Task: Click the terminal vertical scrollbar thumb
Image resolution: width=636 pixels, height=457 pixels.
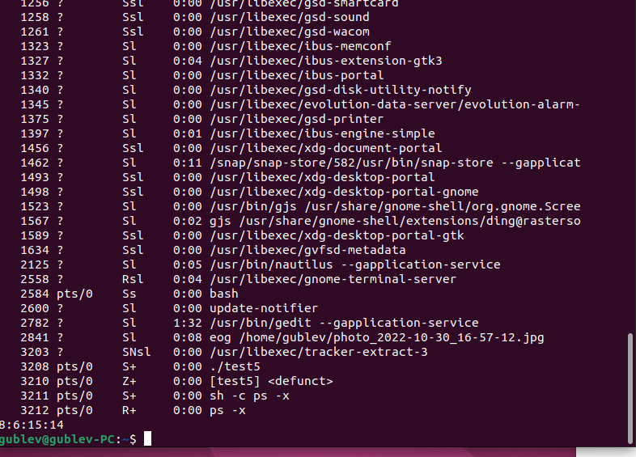Action: (x=630, y=388)
